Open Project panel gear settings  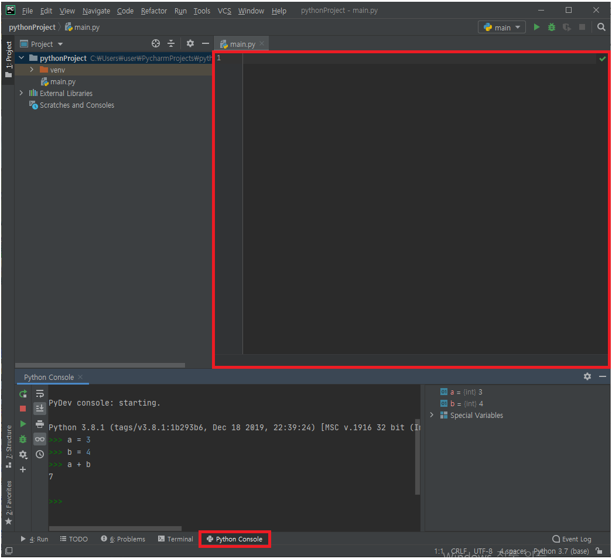(190, 44)
